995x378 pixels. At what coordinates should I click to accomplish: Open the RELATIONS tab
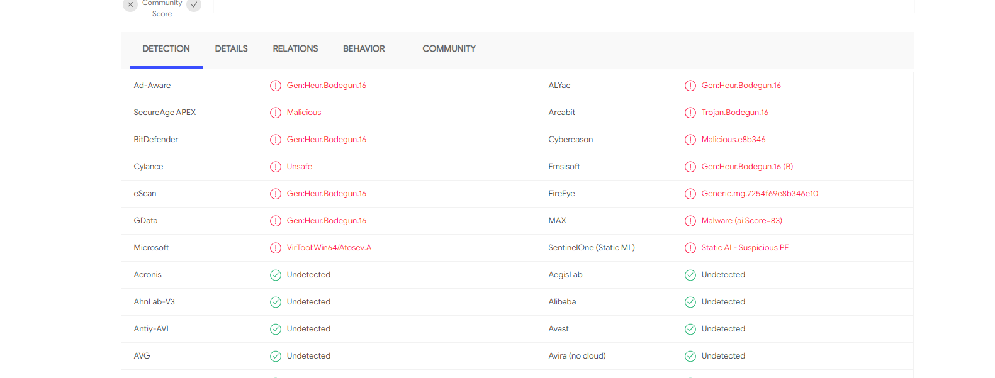point(295,48)
